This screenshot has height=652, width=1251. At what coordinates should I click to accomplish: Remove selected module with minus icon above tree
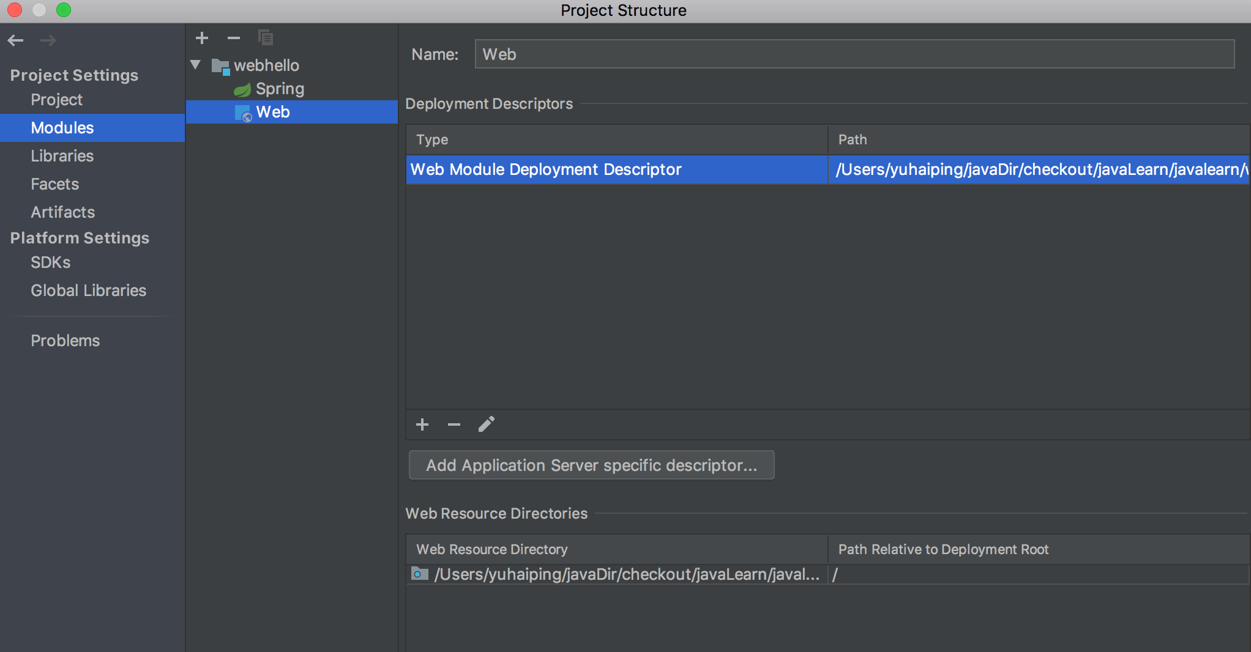233,38
